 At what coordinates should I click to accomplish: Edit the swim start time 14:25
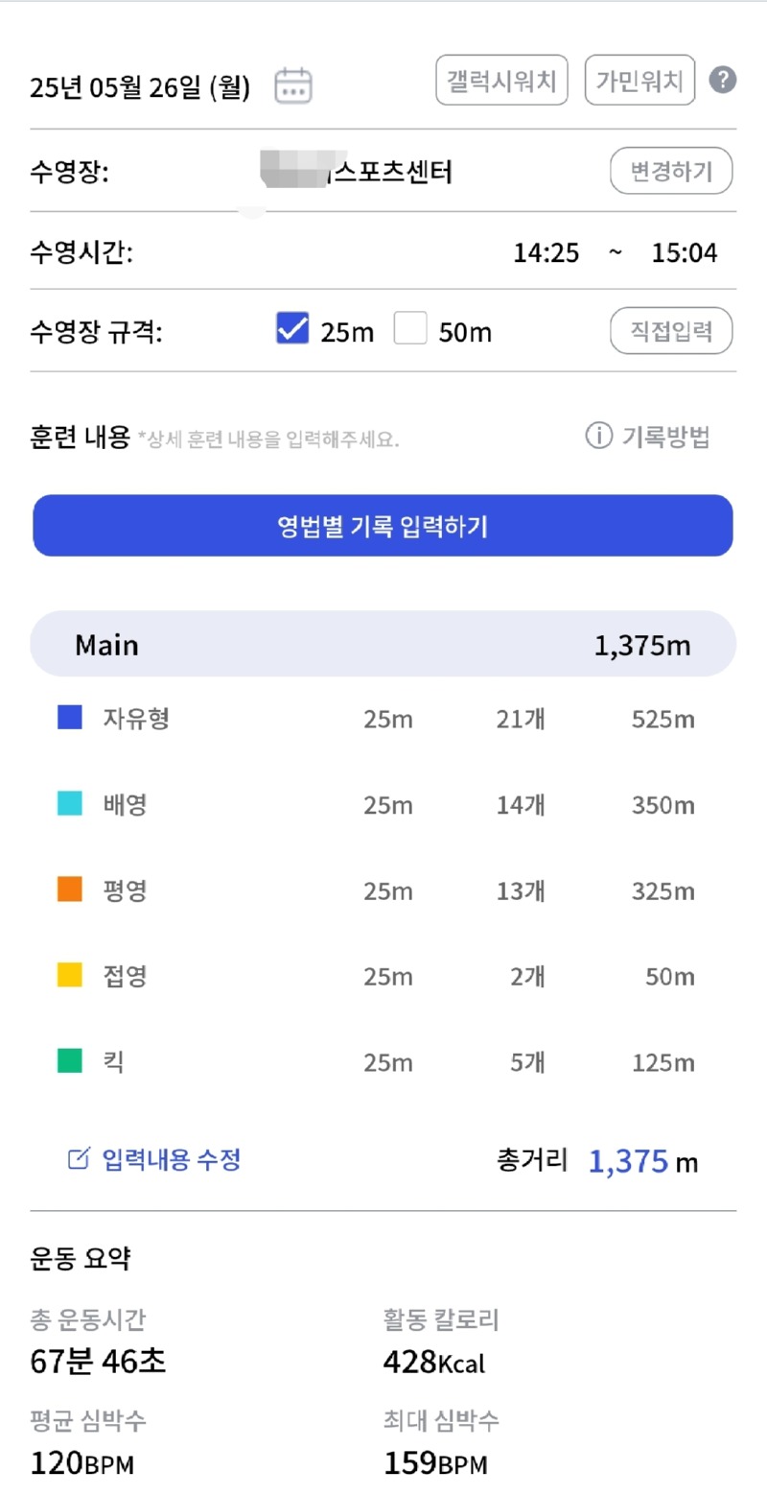click(546, 253)
